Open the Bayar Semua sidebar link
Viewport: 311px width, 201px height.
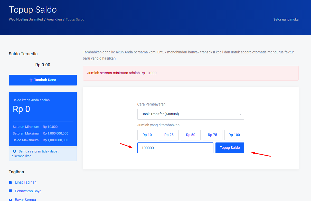coord(25,199)
